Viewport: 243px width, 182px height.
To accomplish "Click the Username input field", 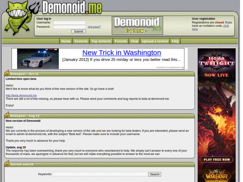I will (x=70, y=23).
